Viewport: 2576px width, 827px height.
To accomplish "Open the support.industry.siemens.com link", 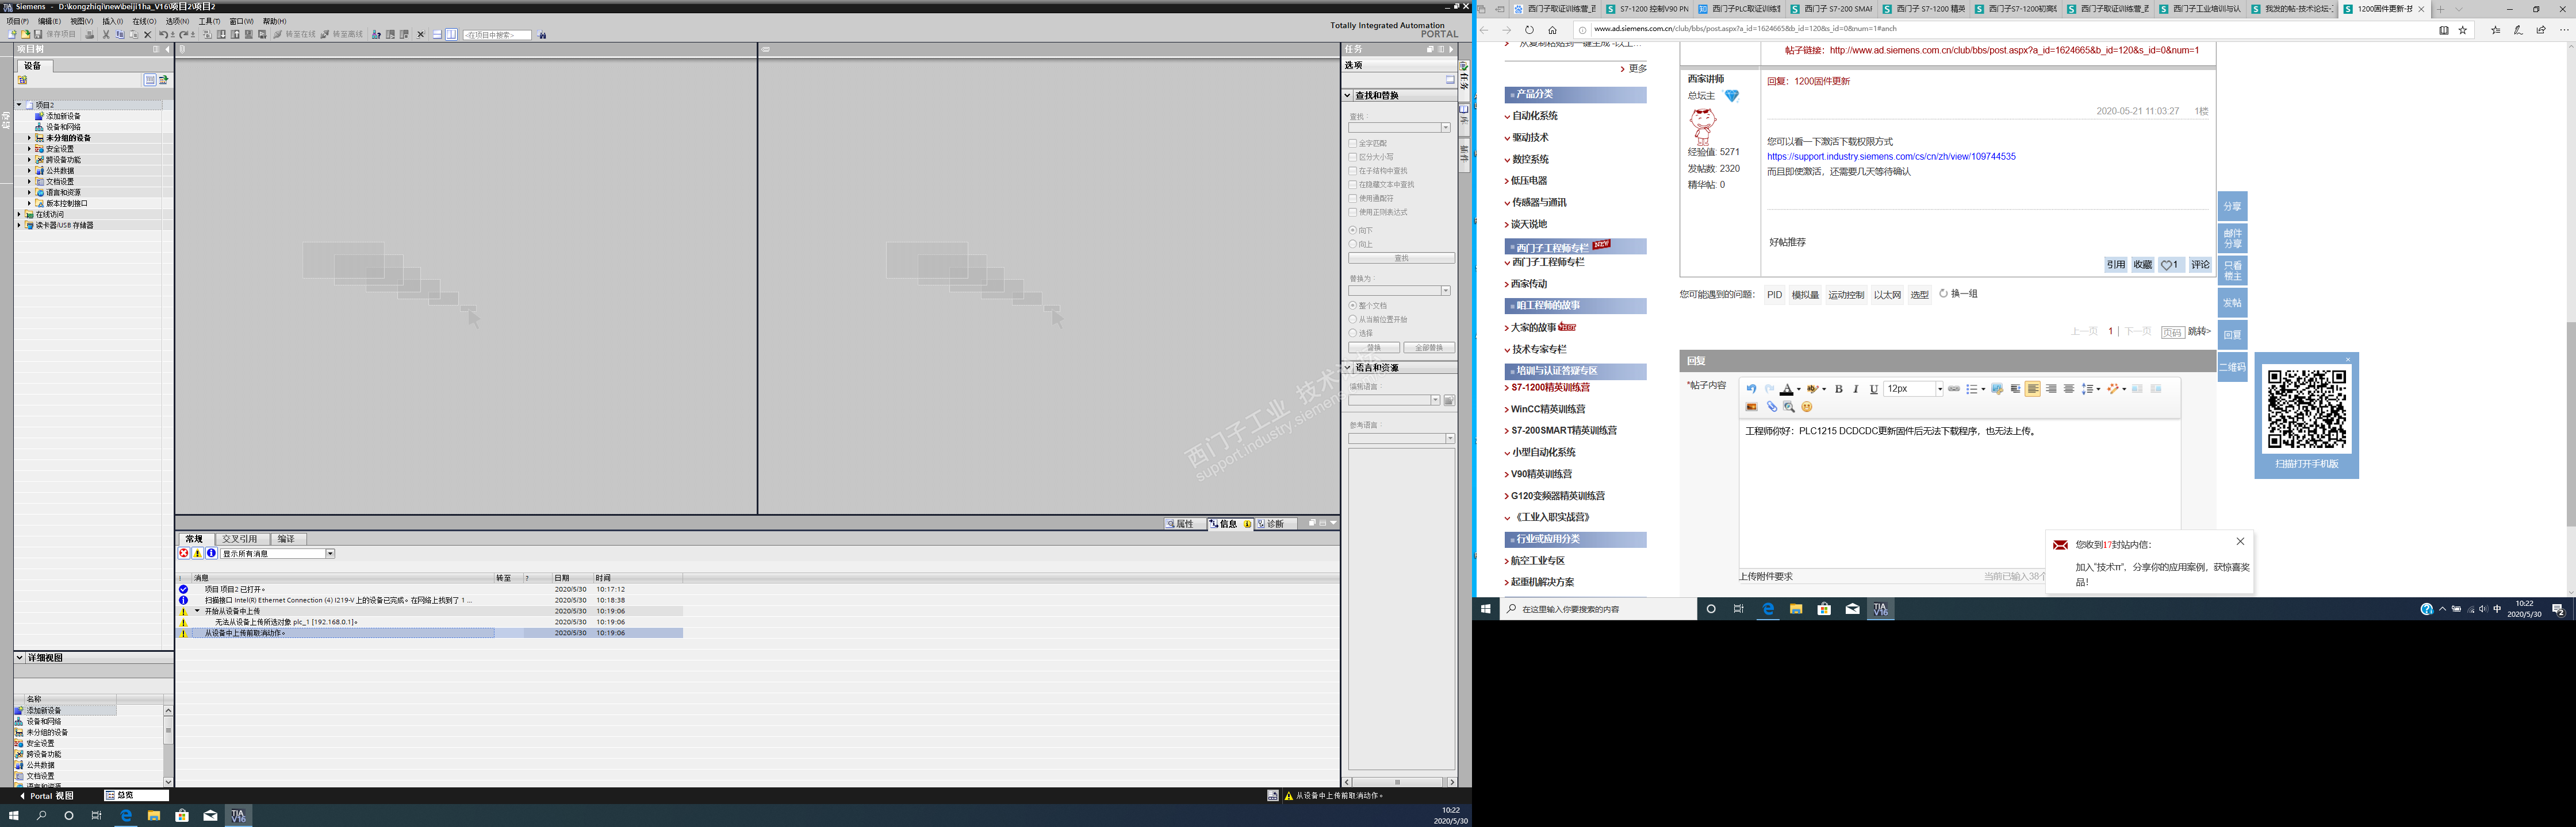I will click(x=1890, y=157).
